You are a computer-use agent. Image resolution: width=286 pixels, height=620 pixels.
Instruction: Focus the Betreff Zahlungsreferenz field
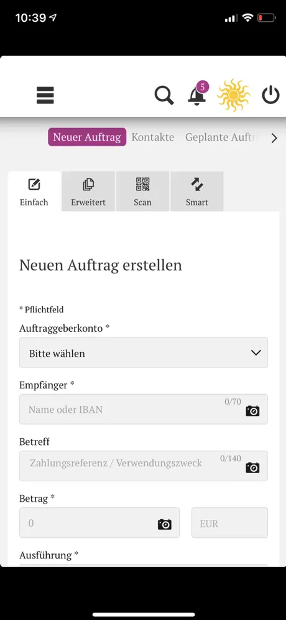(x=144, y=466)
